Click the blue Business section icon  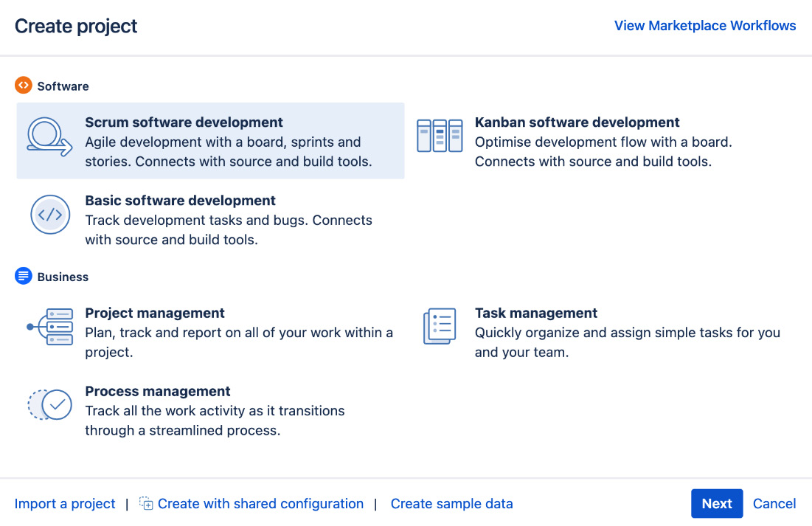coord(24,276)
